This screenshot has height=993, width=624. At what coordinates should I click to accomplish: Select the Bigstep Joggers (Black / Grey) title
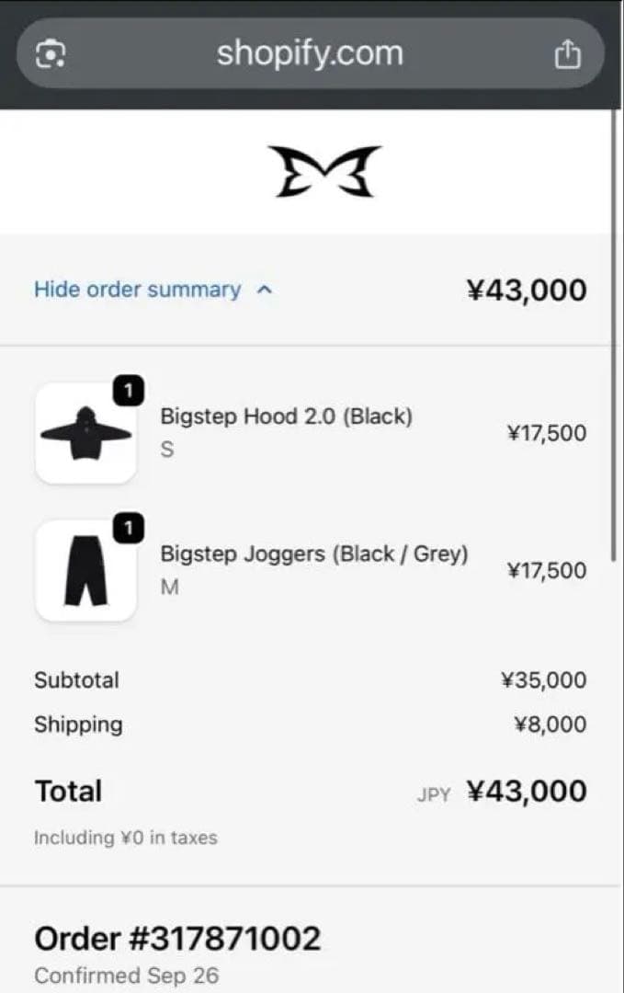[x=313, y=554]
